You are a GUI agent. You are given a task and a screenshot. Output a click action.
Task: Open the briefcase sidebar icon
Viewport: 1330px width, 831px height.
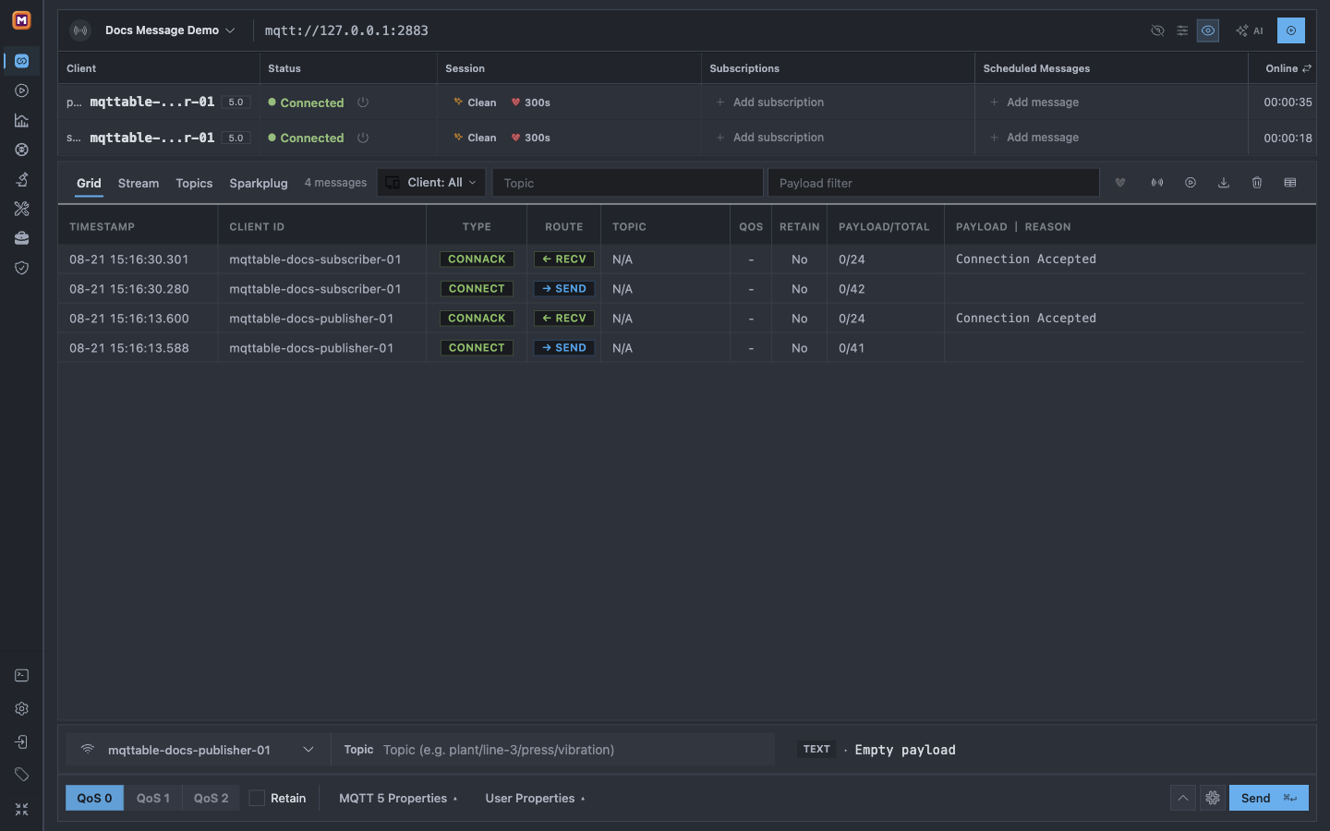21,238
